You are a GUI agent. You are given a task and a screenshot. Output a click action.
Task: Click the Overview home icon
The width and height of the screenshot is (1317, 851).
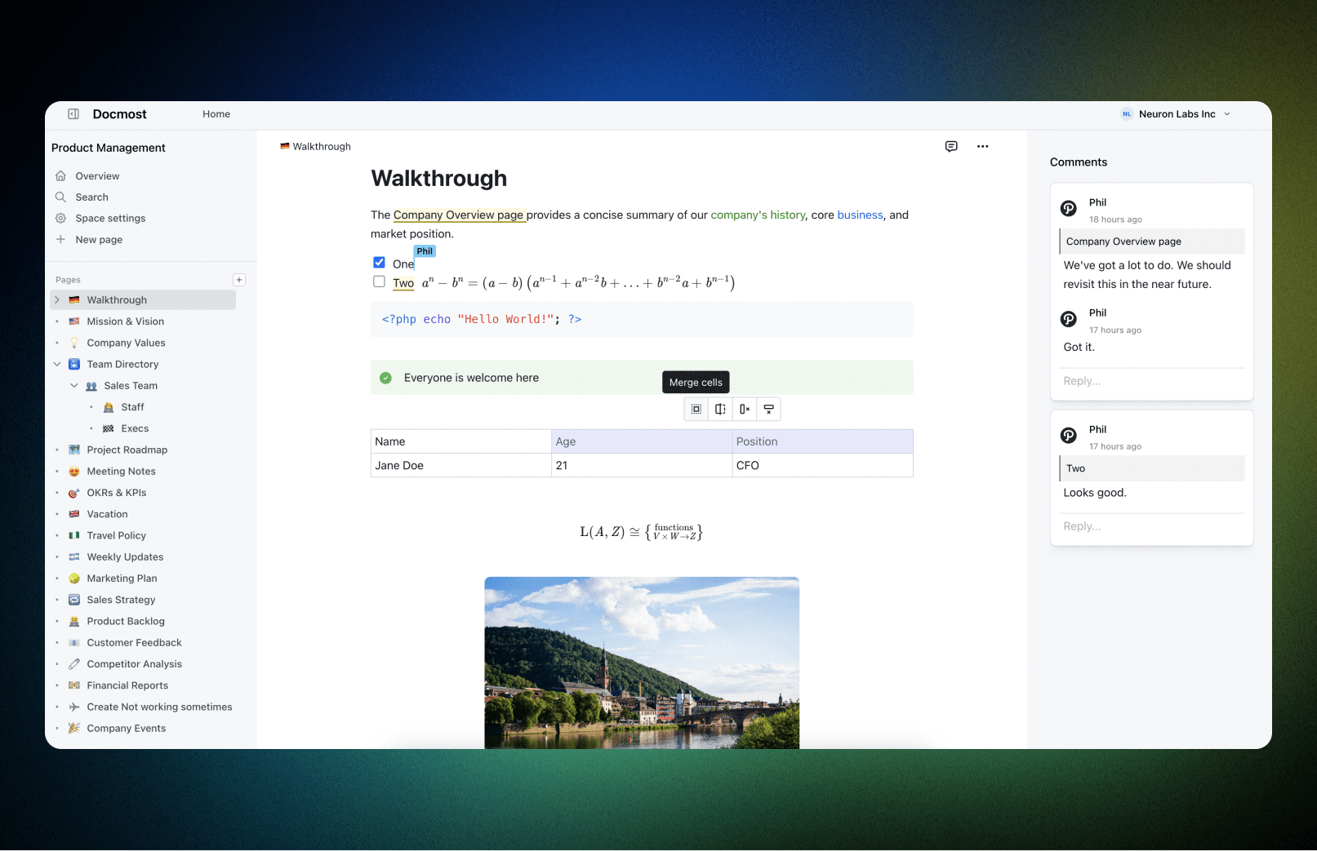click(60, 176)
